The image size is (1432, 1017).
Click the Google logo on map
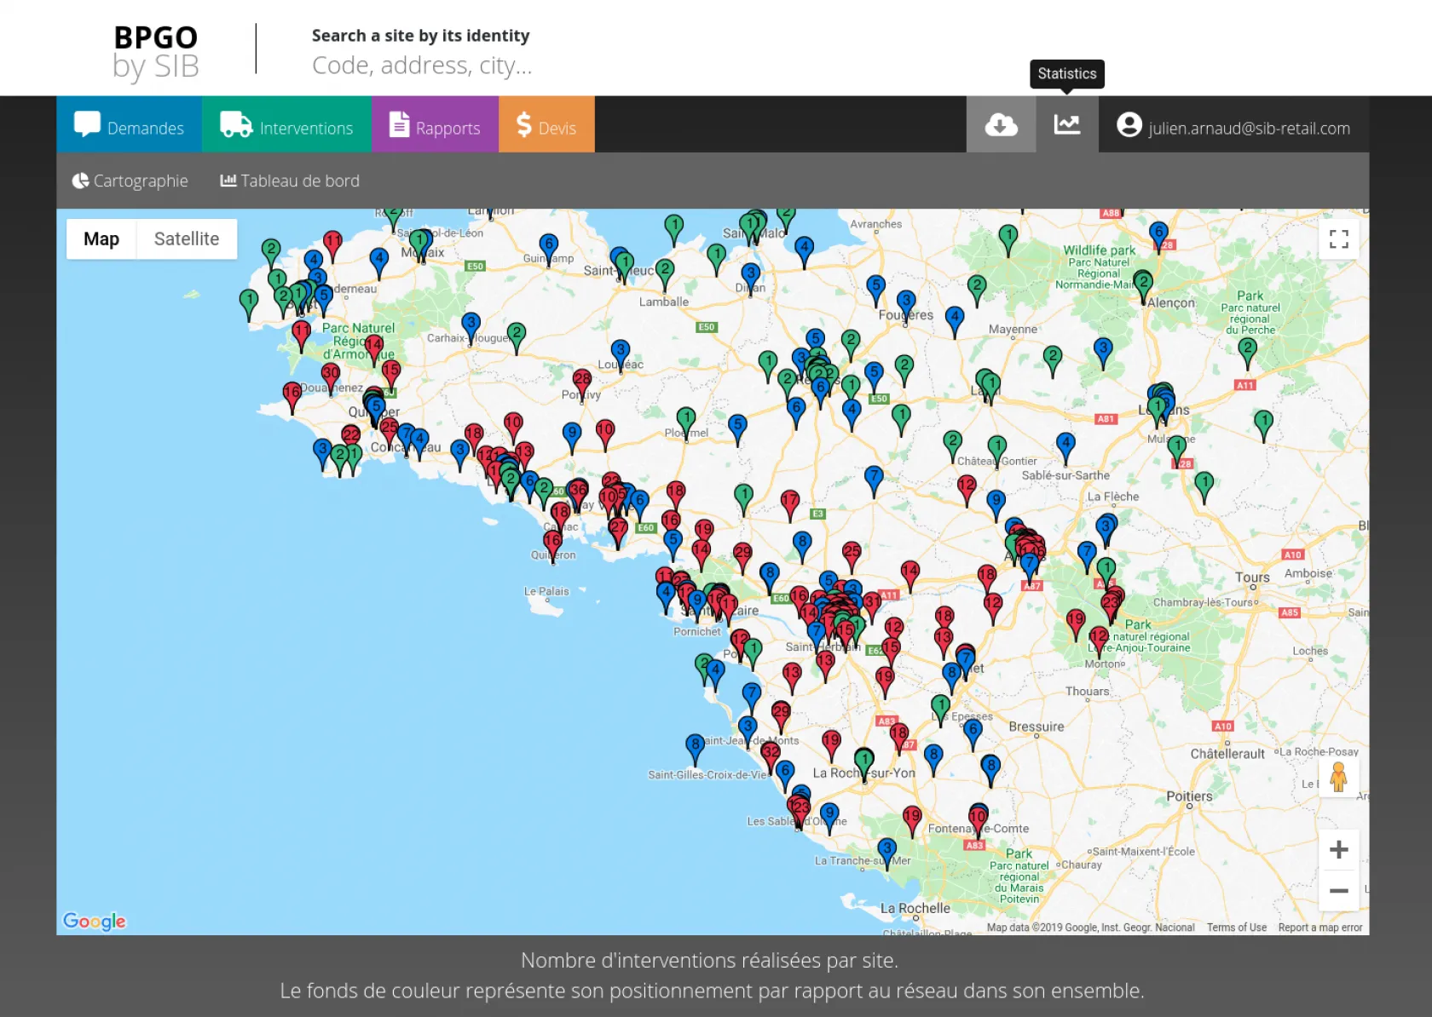[94, 921]
